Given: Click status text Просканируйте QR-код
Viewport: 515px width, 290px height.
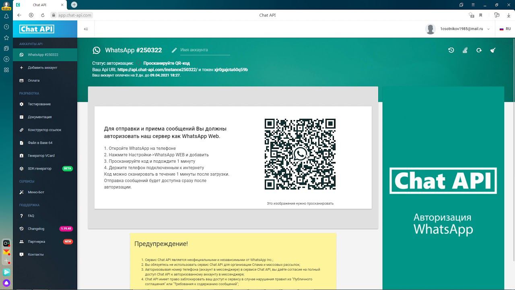Looking at the screenshot, I should coord(167,63).
